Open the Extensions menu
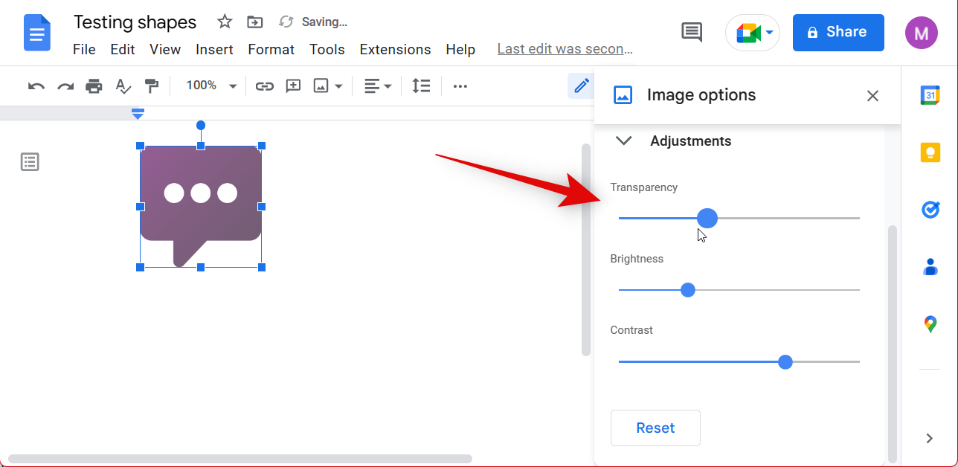958x467 pixels. pyautogui.click(x=395, y=50)
